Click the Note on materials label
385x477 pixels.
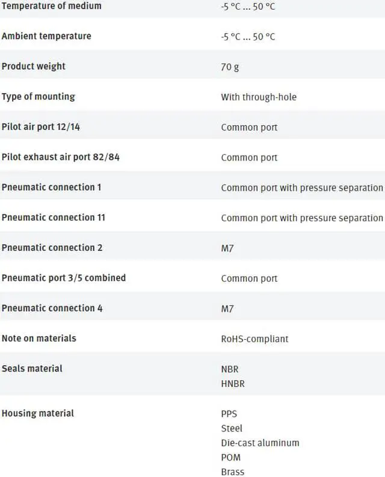38,338
